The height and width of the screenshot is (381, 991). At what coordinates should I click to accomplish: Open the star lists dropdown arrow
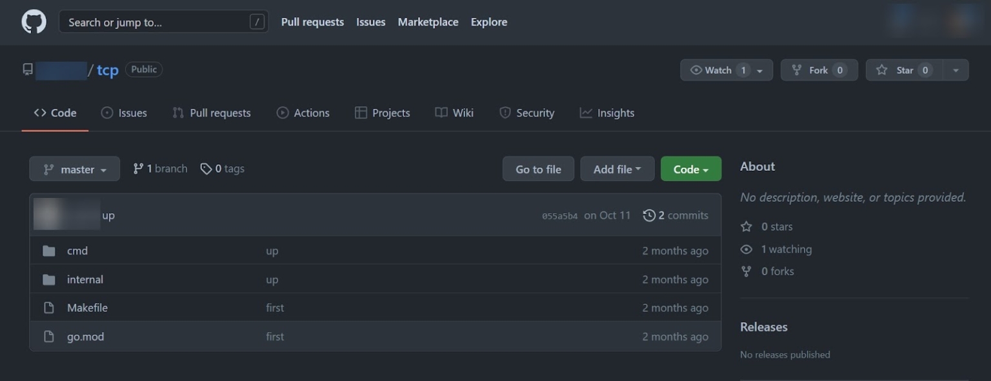[x=956, y=70]
